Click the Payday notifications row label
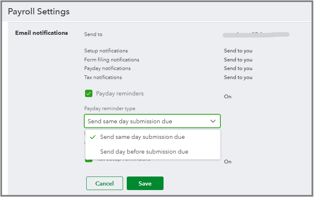The image size is (314, 197). coord(108,68)
